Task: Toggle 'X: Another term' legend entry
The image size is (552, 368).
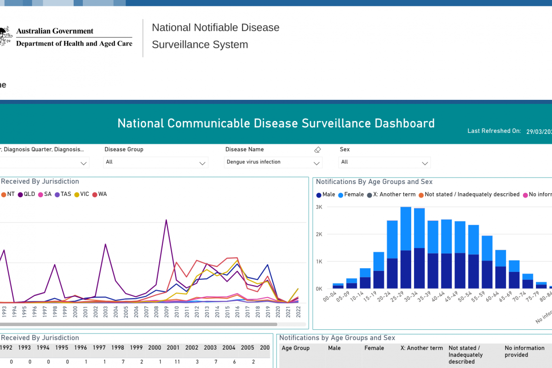Action: [394, 195]
